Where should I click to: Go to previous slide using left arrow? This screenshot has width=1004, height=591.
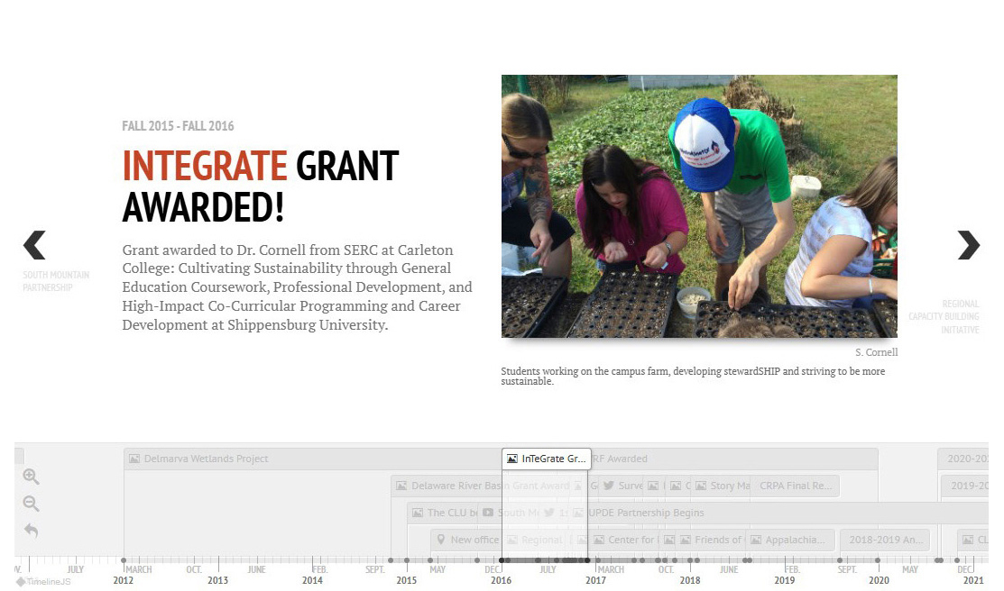tap(34, 245)
